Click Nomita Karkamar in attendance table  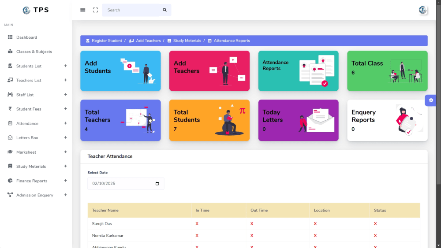coord(108,236)
